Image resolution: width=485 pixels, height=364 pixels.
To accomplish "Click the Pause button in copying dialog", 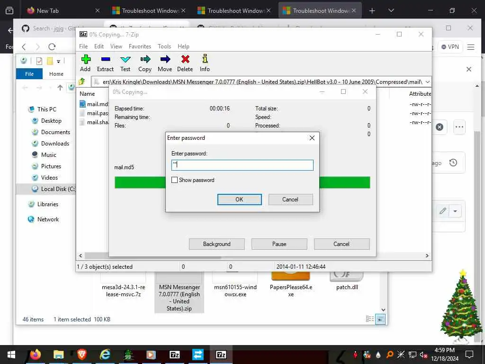I will coord(279,244).
